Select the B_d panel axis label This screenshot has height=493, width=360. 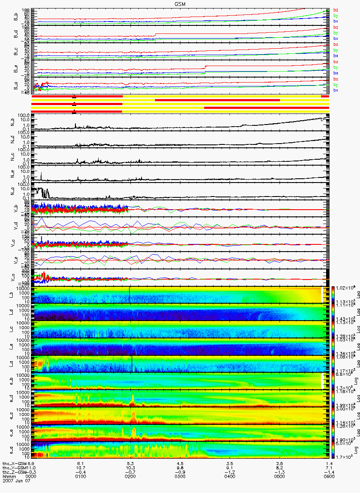click(x=16, y=34)
